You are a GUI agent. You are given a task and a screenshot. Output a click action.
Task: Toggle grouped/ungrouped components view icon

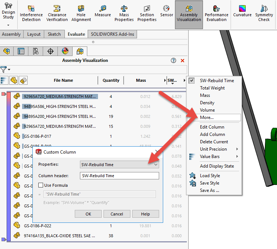tap(24, 80)
